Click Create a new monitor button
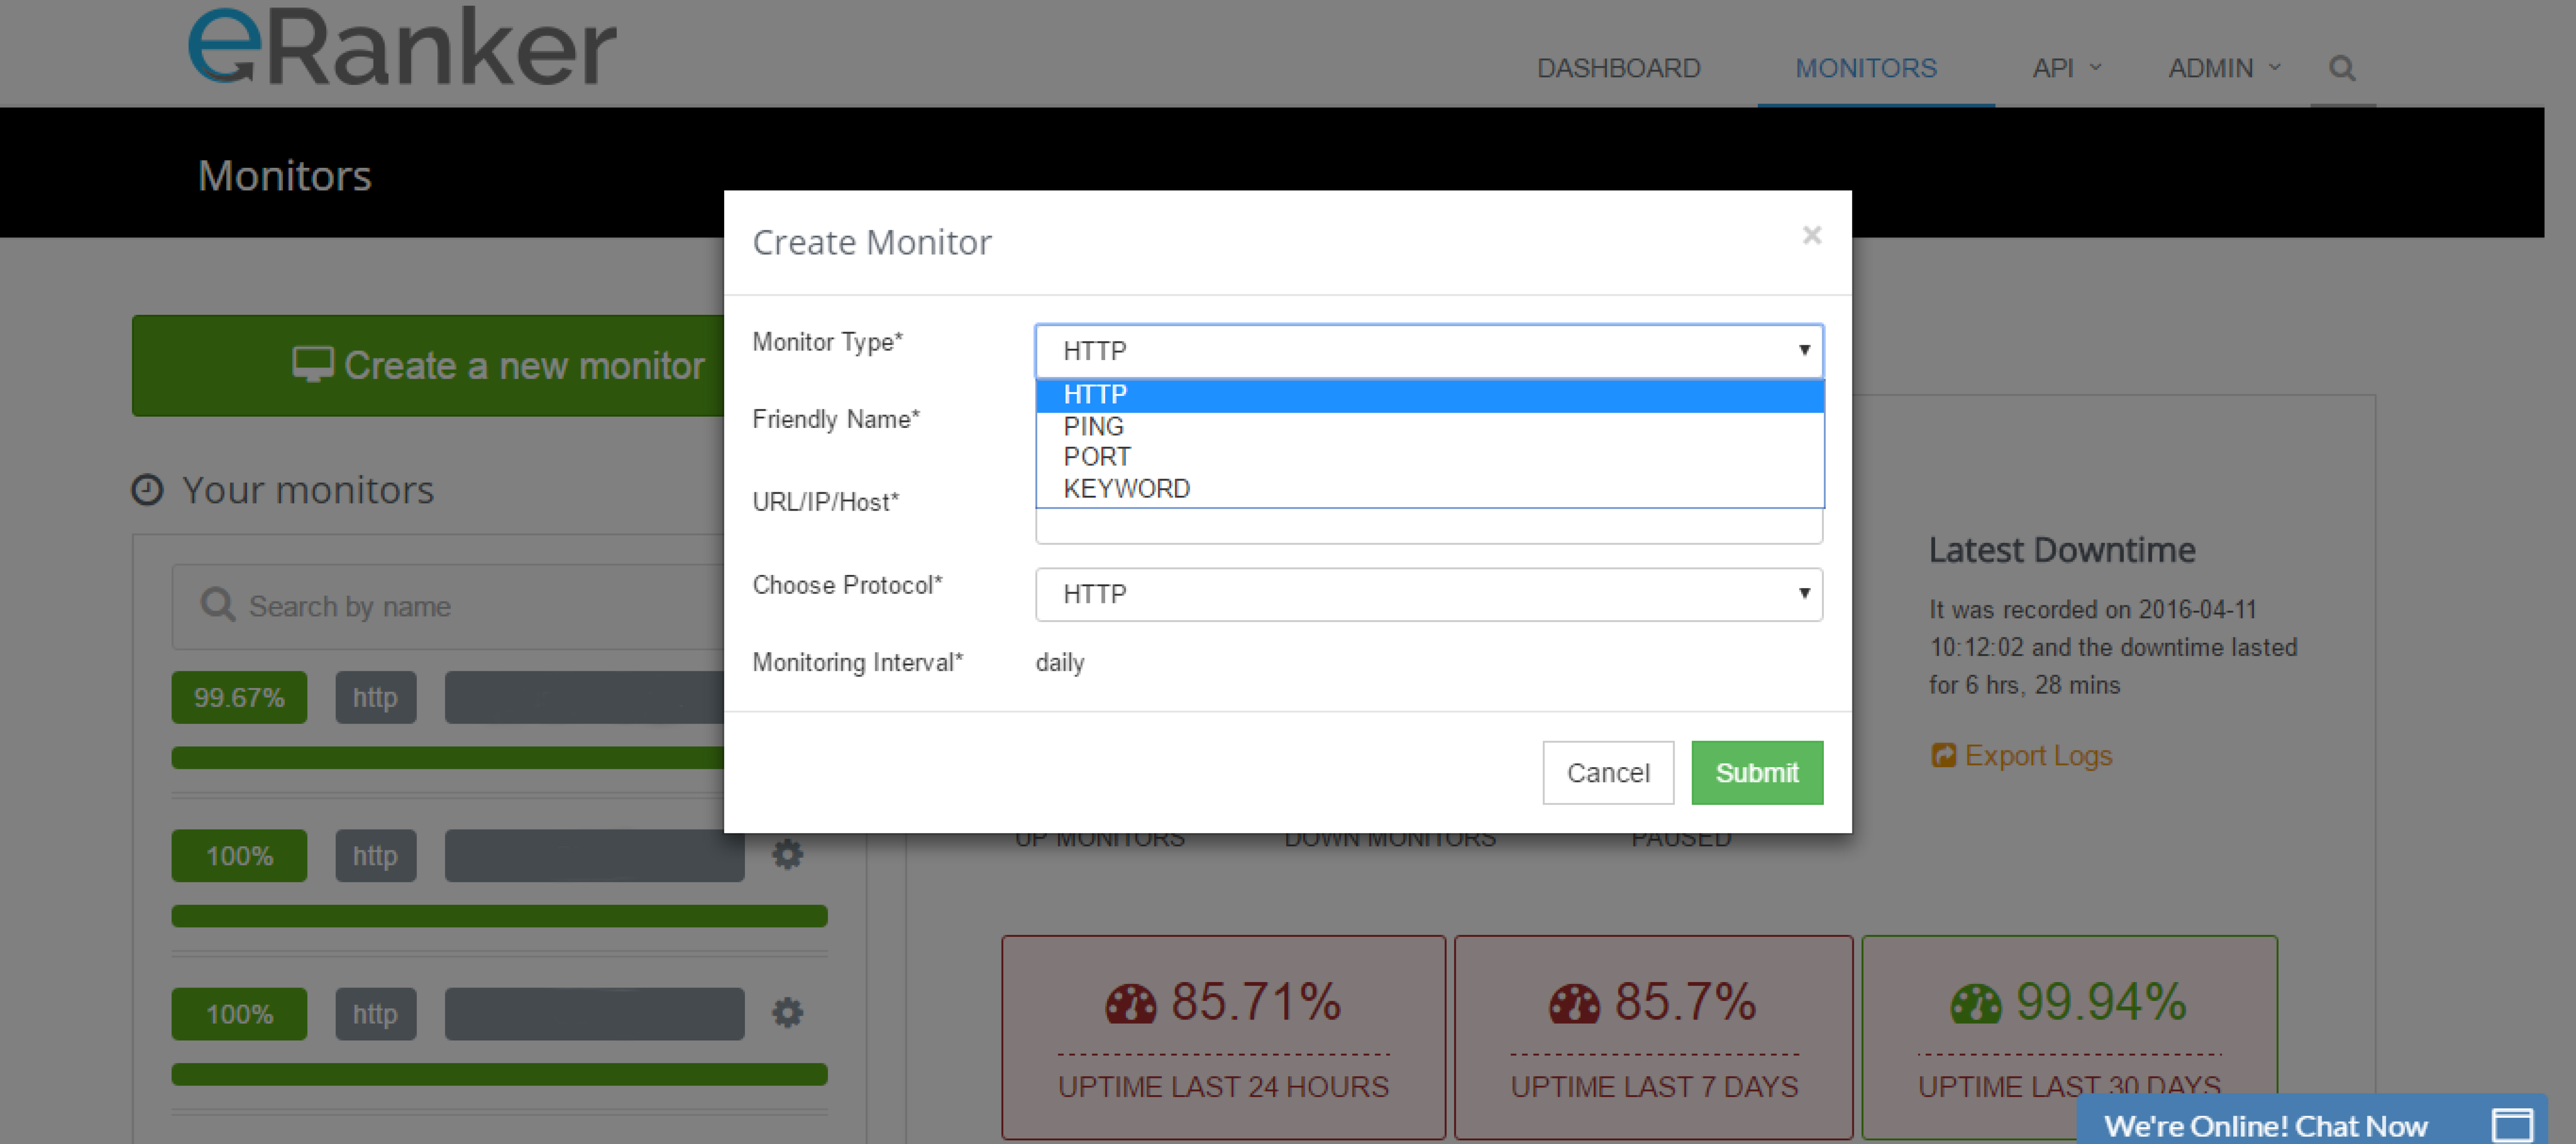The image size is (2576, 1144). [428, 366]
